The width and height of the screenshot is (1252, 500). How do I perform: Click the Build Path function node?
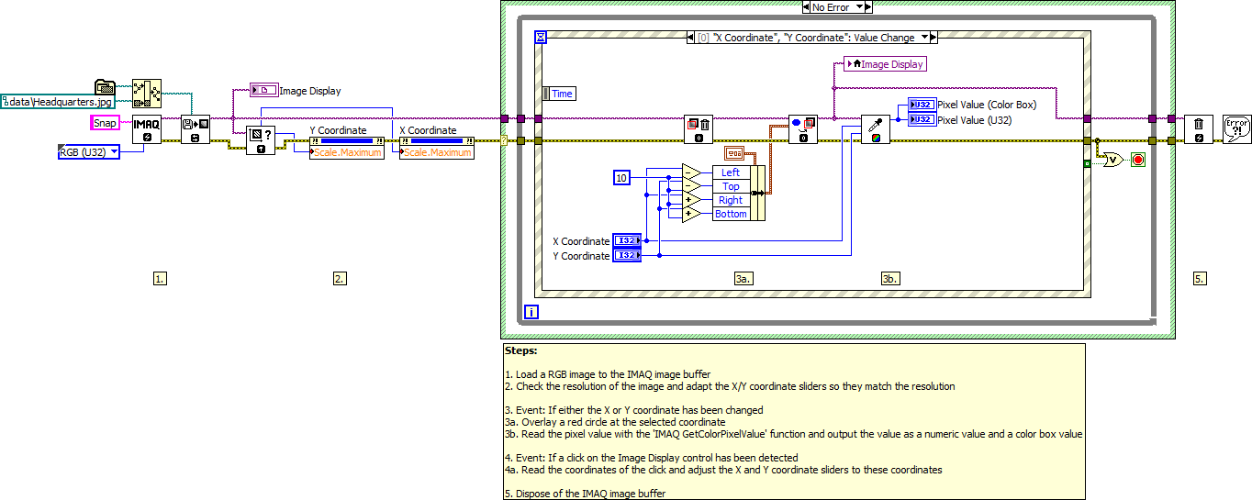coord(146,93)
